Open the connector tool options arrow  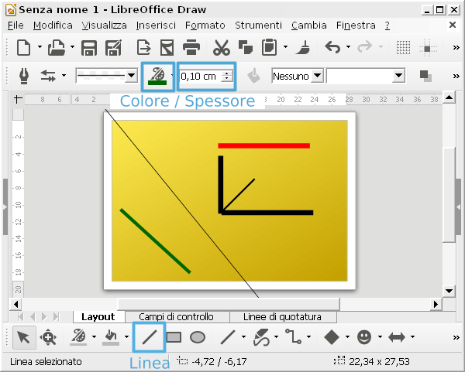(x=308, y=337)
